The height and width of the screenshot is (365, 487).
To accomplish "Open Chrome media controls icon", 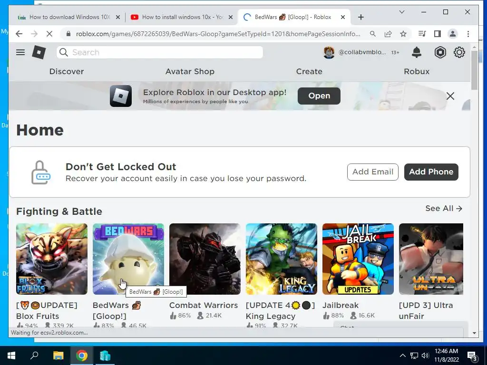I will (x=422, y=34).
